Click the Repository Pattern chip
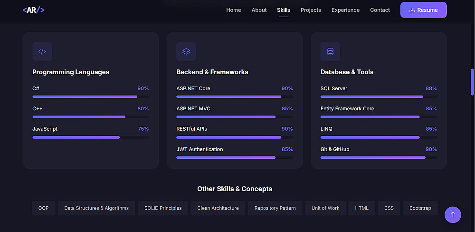The image size is (475, 232). (275, 208)
